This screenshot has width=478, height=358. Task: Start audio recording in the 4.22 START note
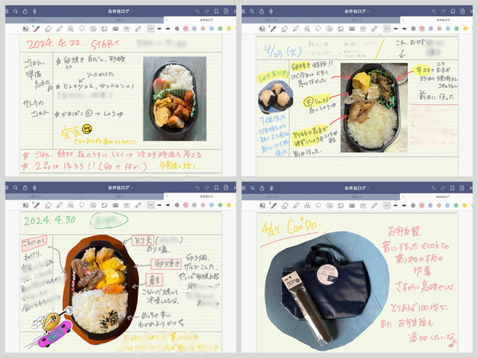(x=35, y=11)
